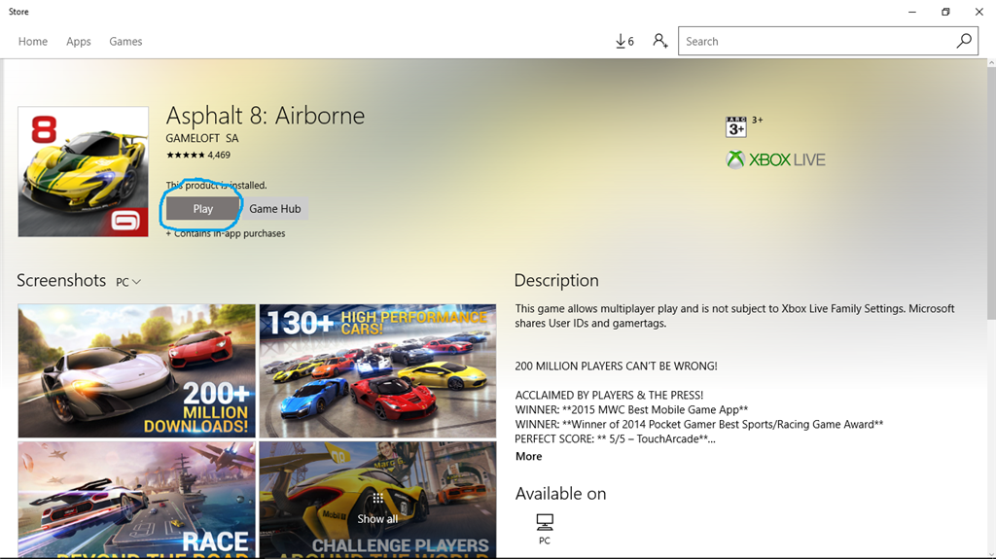Click the 'PERFECT SCORE: 5/5 – TouchArcade' line
The width and height of the screenshot is (996, 559).
[x=615, y=439]
